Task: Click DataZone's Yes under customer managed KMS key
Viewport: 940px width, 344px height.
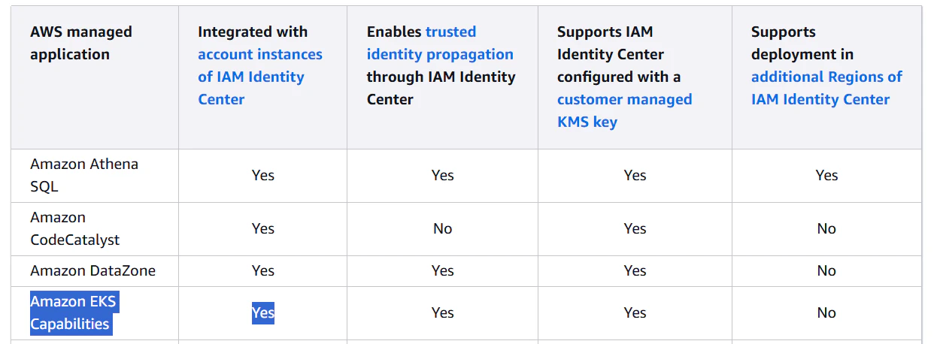Action: [635, 270]
